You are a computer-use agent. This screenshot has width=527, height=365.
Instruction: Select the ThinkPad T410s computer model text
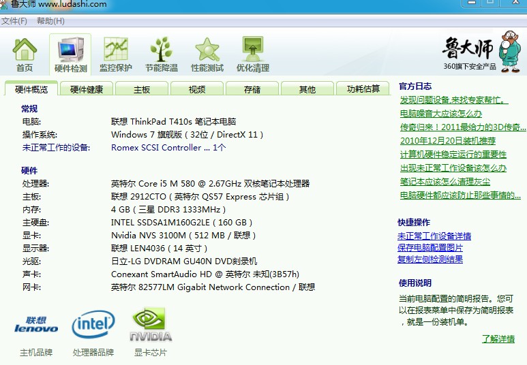point(173,121)
